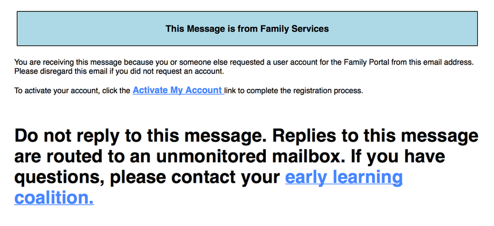Image resolution: width=494 pixels, height=226 pixels.
Task: Click 'questions, please contact your' text
Action: click(147, 178)
